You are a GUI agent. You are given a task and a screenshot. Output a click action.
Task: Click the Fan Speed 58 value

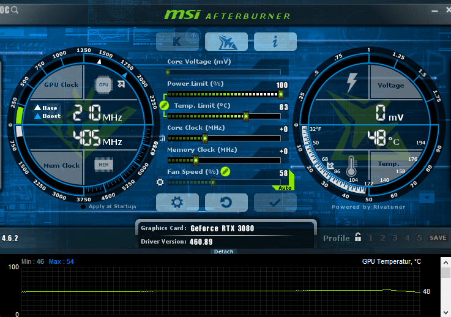(283, 173)
